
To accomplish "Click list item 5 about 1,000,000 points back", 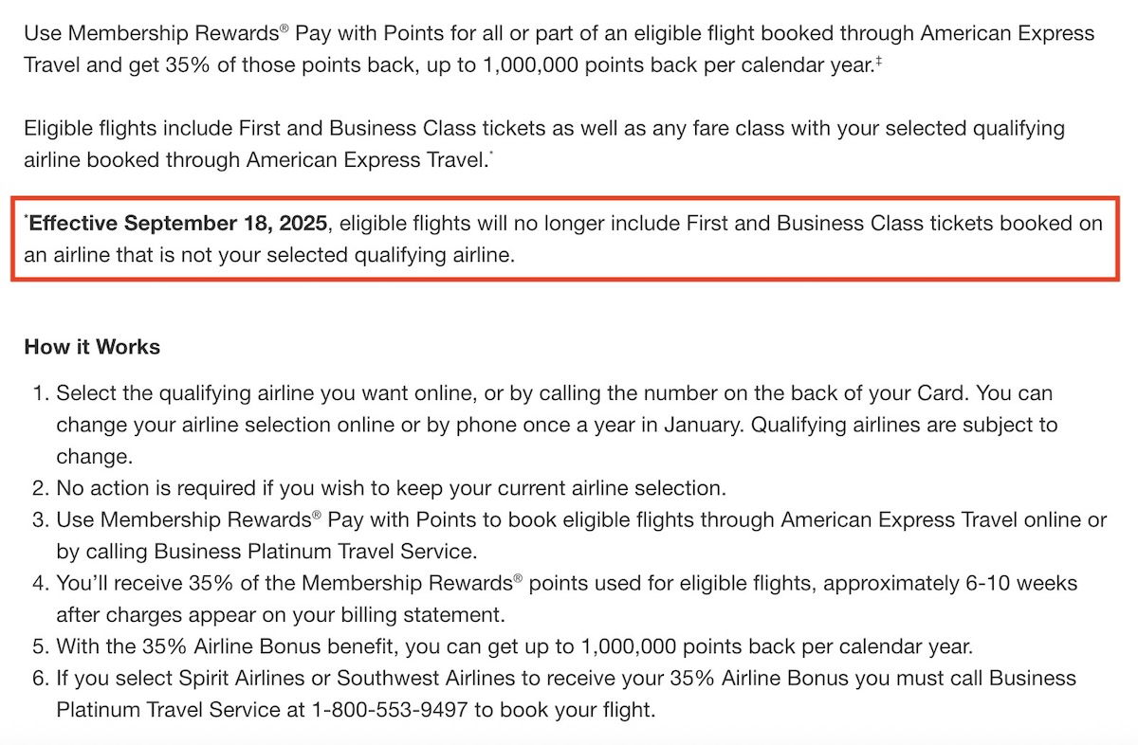I will 501,646.
